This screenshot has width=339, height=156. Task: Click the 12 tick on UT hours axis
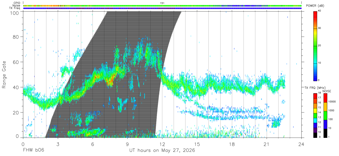[x=162, y=144]
